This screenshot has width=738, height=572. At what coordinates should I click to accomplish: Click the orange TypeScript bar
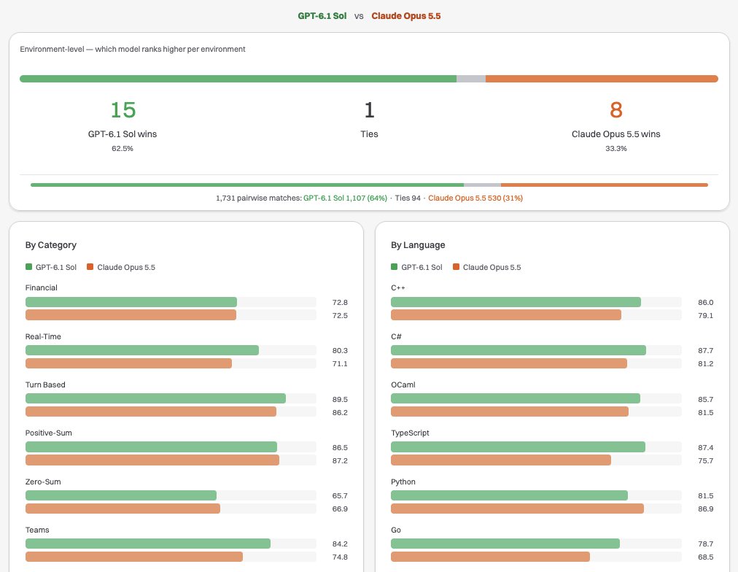pyautogui.click(x=501, y=460)
